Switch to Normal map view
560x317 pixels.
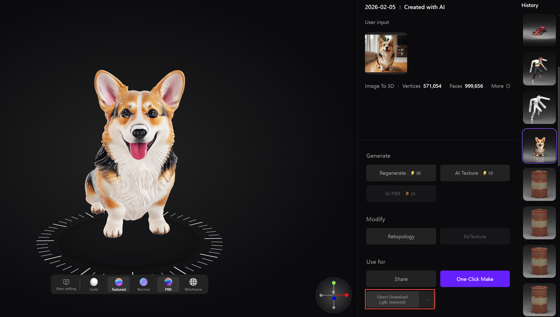[x=143, y=284]
